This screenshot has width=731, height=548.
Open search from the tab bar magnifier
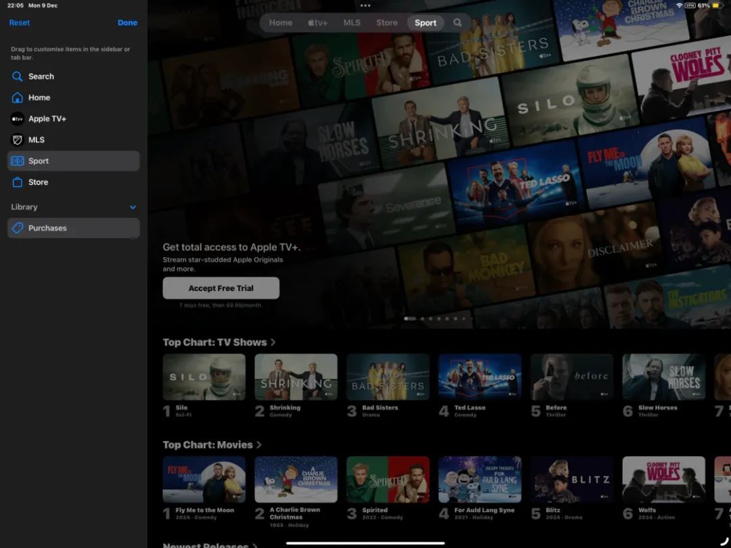[458, 22]
